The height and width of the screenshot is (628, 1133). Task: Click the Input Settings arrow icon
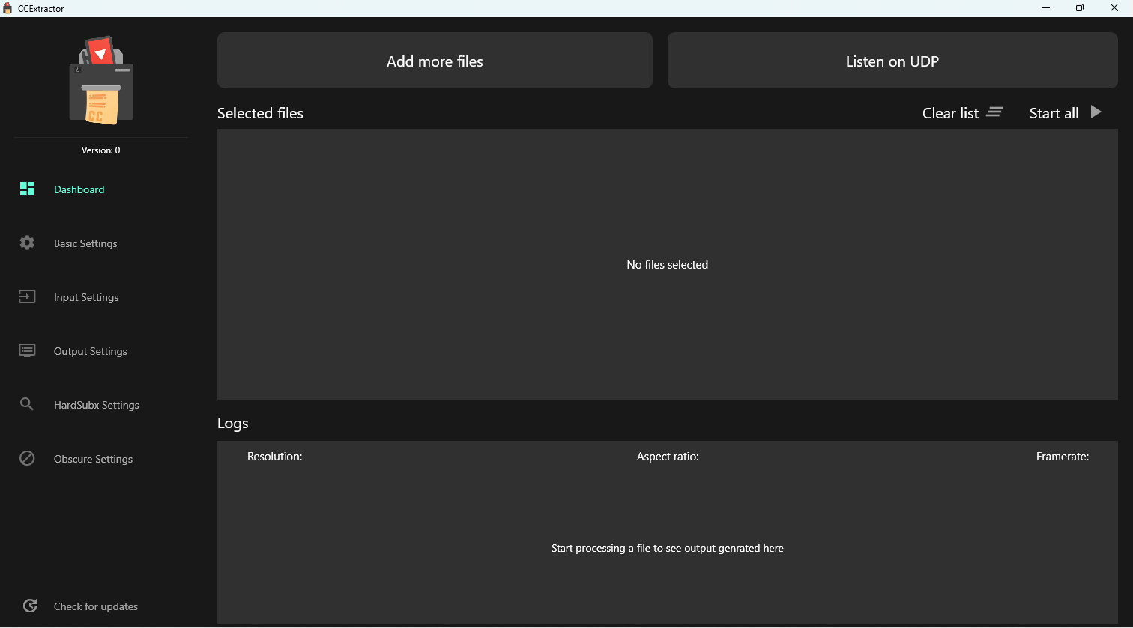click(27, 297)
